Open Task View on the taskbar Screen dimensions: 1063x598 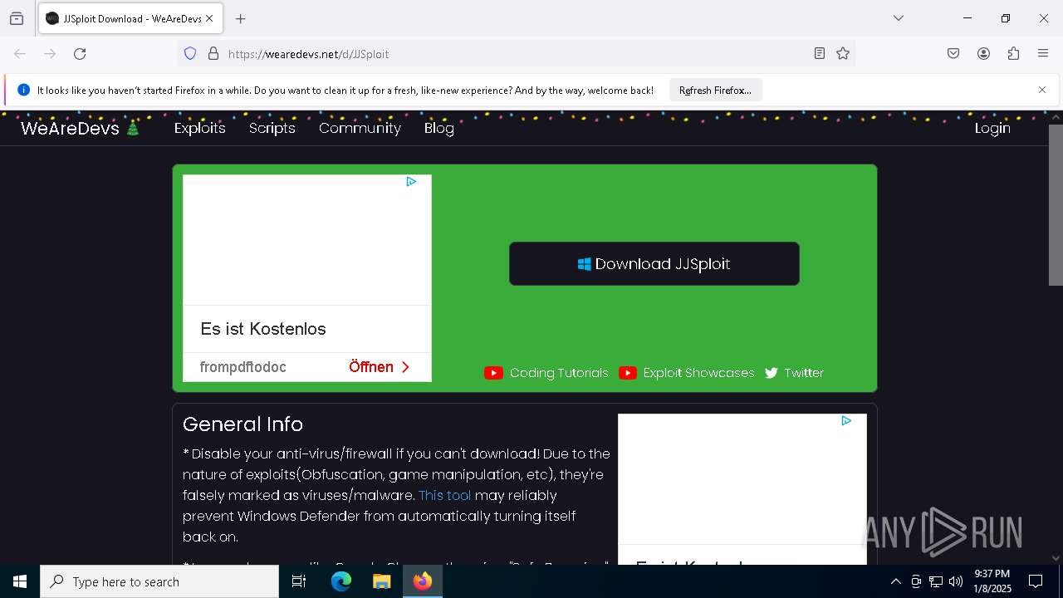[299, 581]
